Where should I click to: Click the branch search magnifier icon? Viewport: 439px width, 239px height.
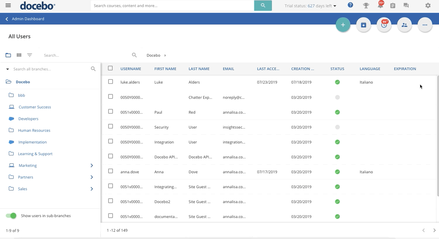coord(93,69)
